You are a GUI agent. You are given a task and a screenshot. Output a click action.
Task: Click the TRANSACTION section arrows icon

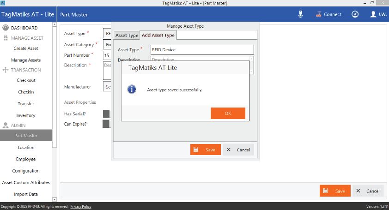6,70
